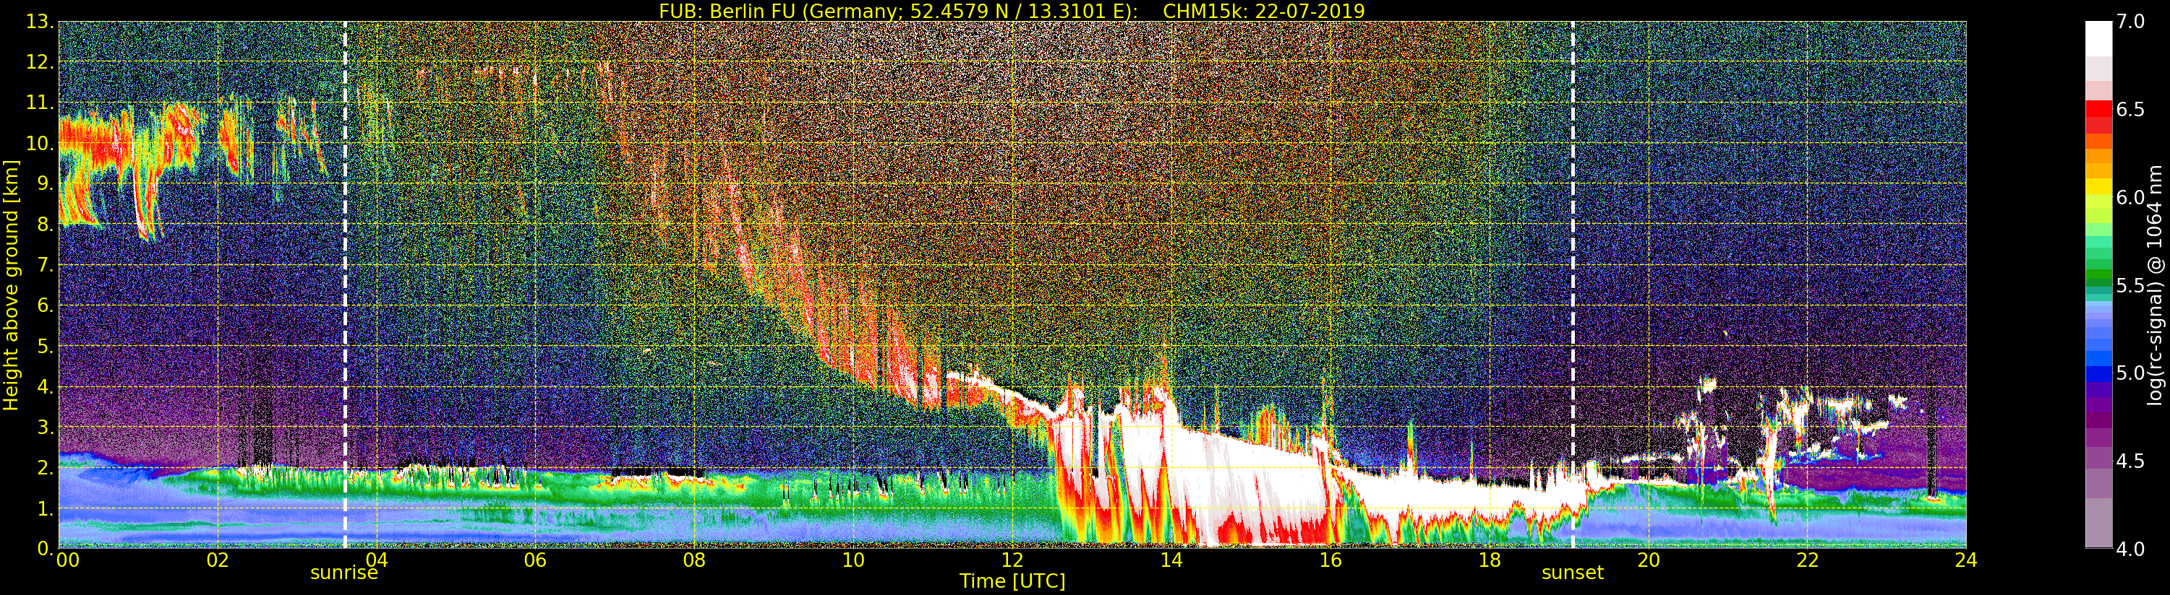Click the '16' time tick label
Viewport: 2170px width, 595px height.
pyautogui.click(x=1330, y=560)
